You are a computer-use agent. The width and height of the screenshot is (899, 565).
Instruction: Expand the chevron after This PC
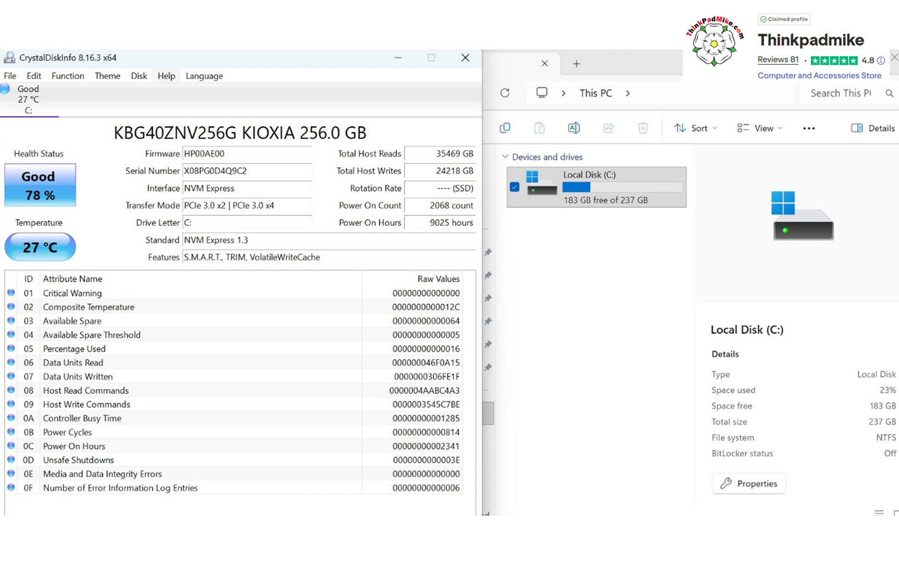[x=628, y=93]
